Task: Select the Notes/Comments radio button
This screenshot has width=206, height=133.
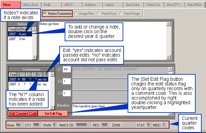Action: pos(45,13)
